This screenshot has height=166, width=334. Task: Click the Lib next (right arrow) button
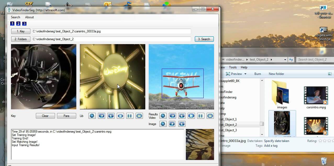point(102,116)
